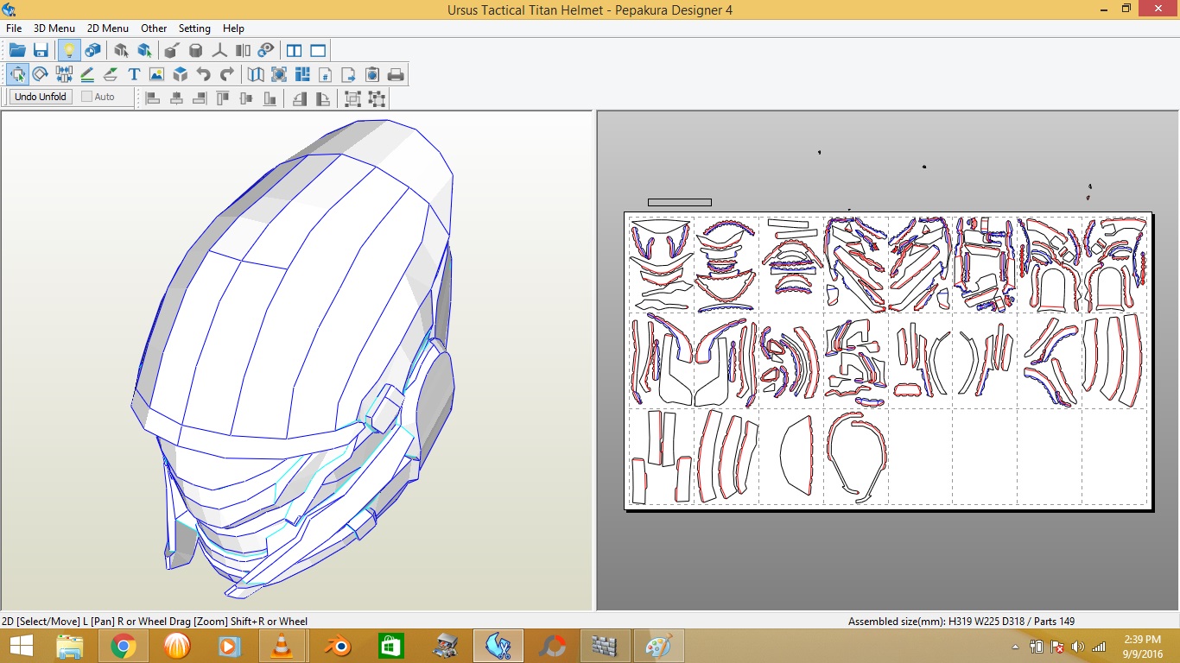Open the 3D Menu
The image size is (1180, 663).
pyautogui.click(x=54, y=28)
